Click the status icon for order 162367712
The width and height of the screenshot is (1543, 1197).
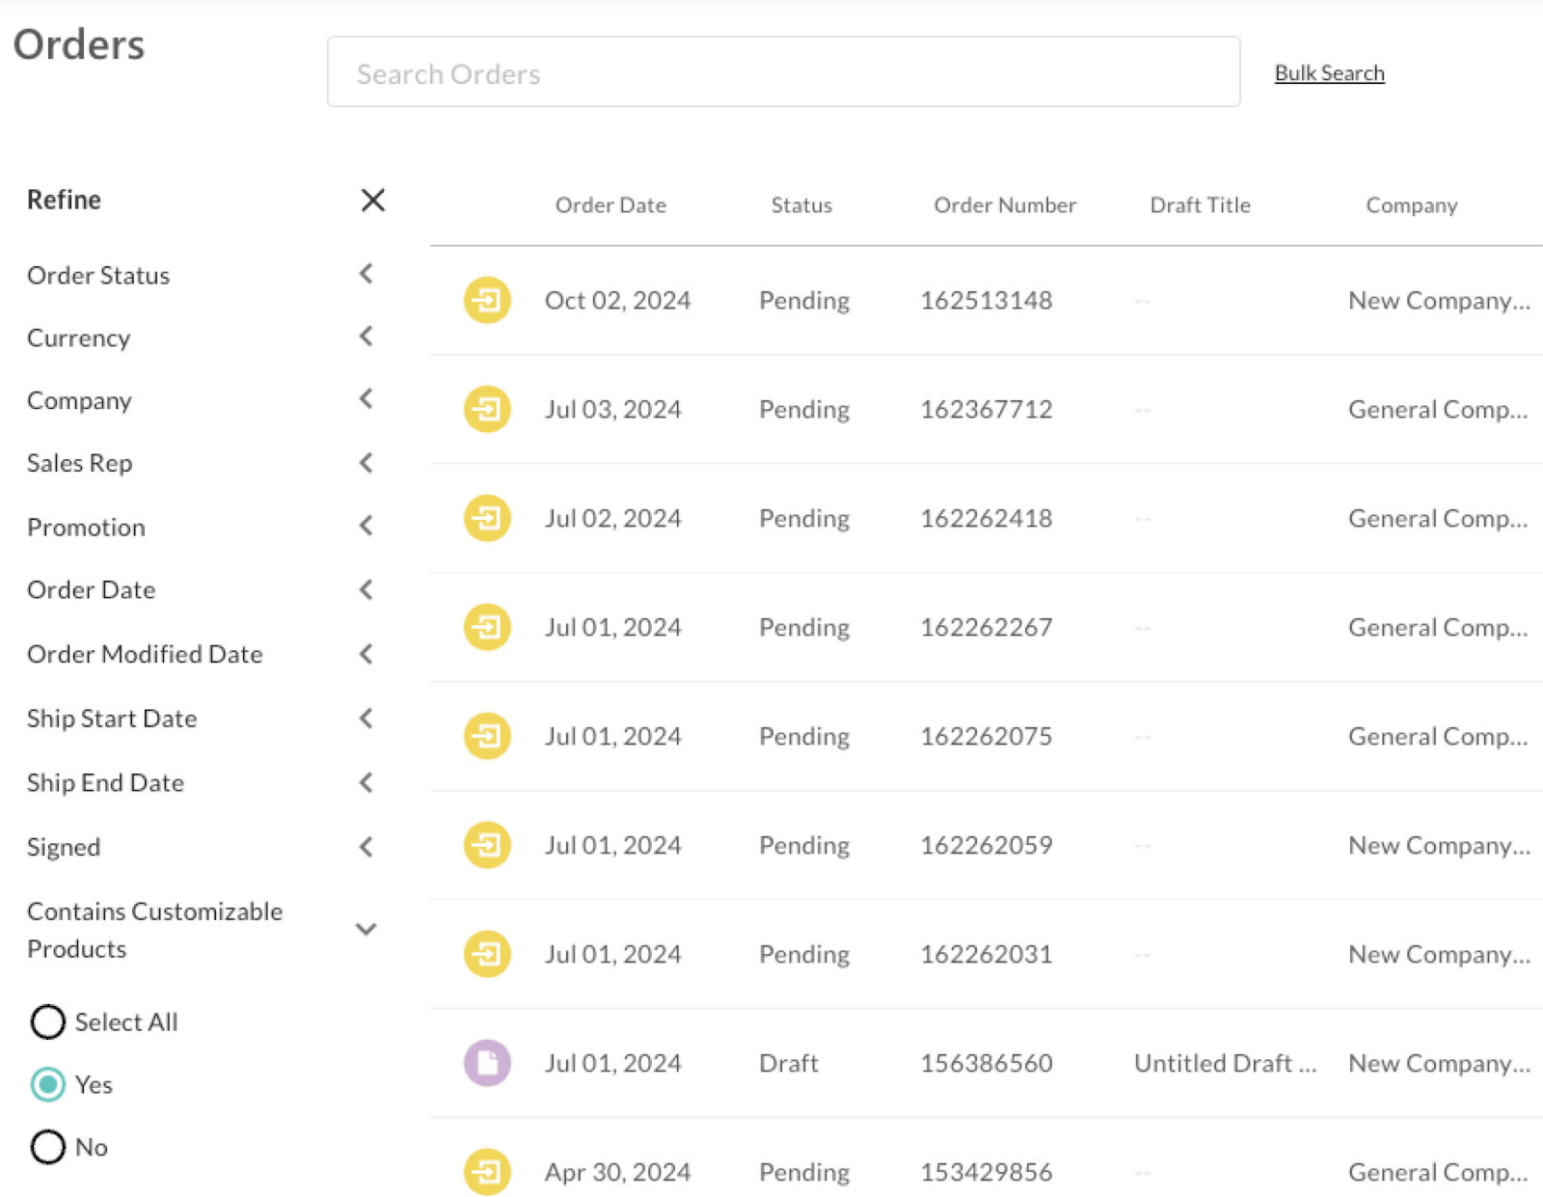[x=487, y=409]
